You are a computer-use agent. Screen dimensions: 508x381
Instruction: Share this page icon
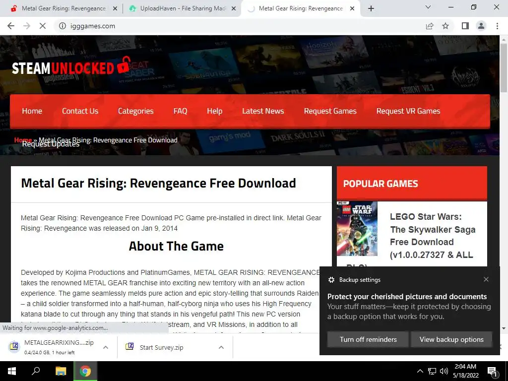coord(430,26)
